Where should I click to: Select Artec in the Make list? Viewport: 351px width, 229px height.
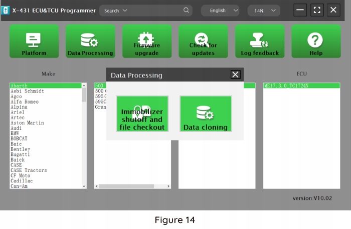pyautogui.click(x=46, y=117)
